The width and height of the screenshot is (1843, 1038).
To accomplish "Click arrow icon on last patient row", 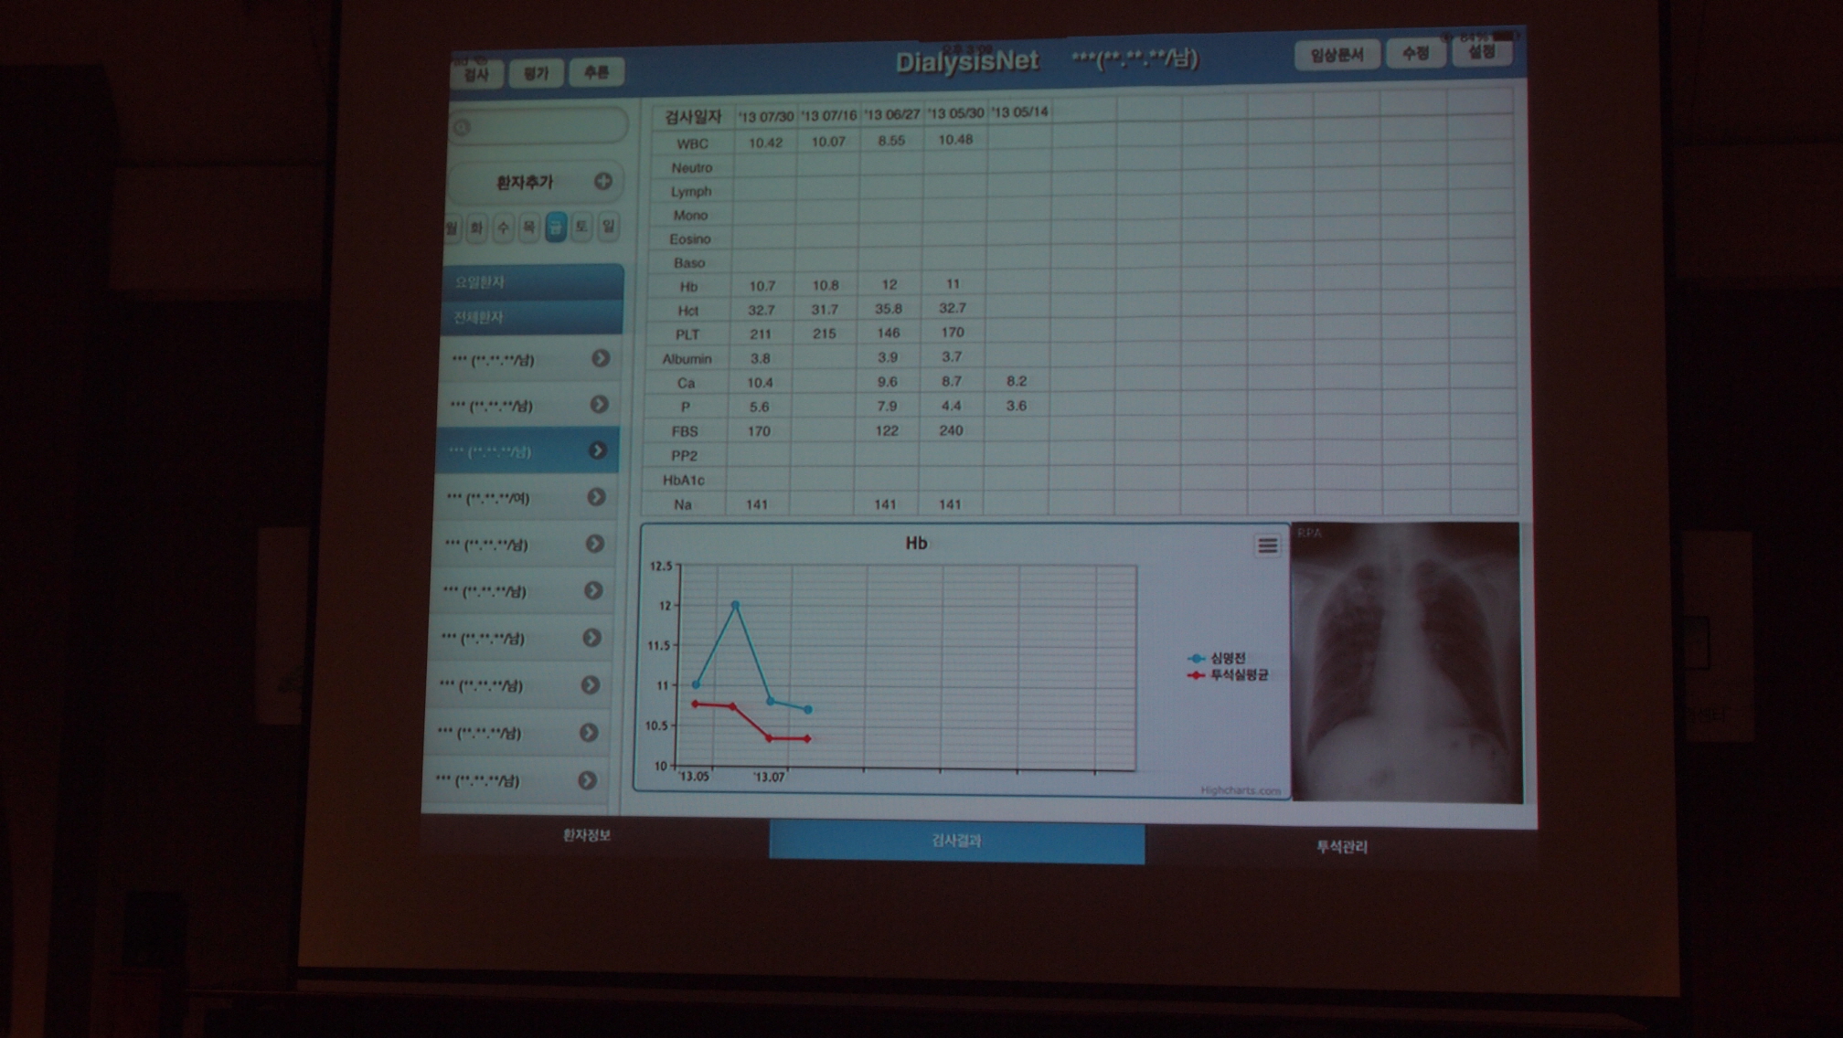I will pos(588,780).
